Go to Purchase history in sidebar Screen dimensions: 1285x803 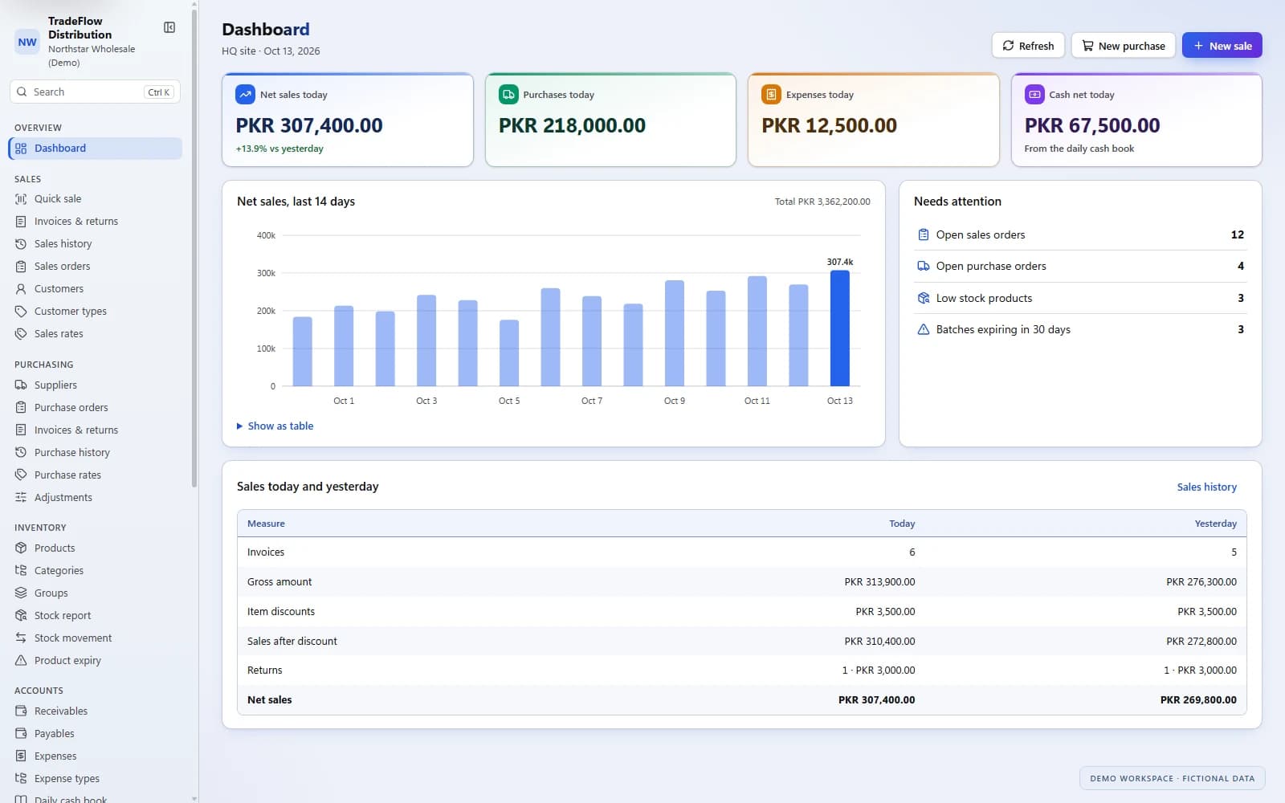[x=96, y=453]
